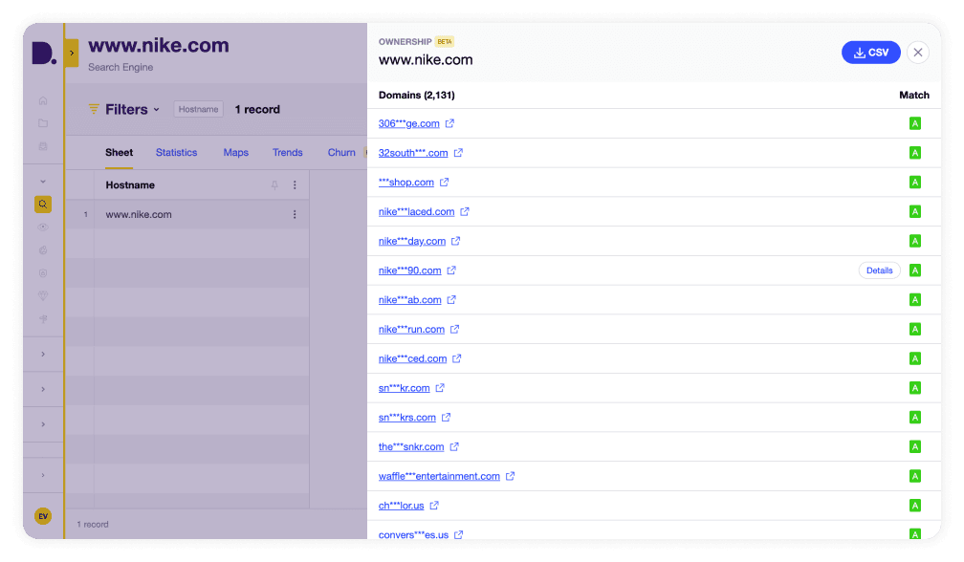Switch to the Churn tab
This screenshot has height=562, width=964.
click(341, 152)
